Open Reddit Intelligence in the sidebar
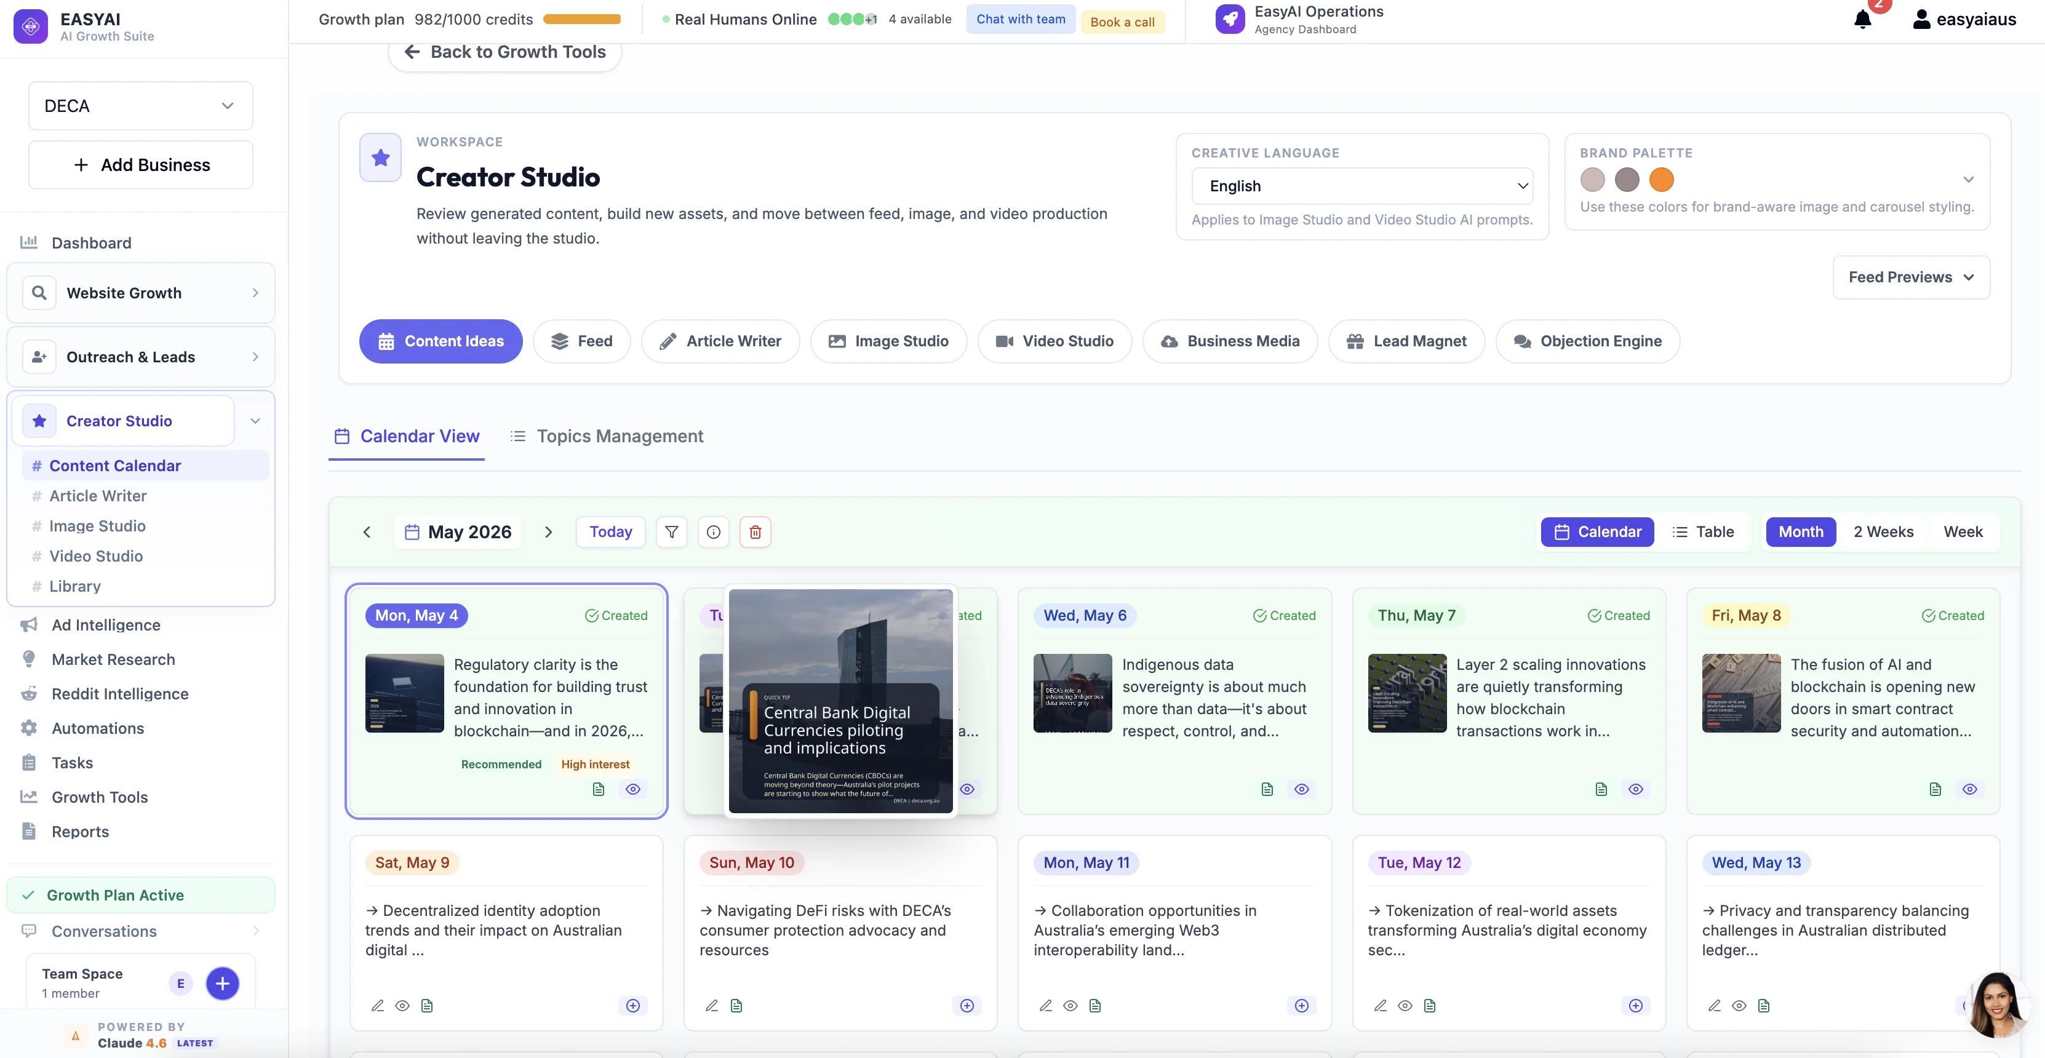 pyautogui.click(x=120, y=694)
